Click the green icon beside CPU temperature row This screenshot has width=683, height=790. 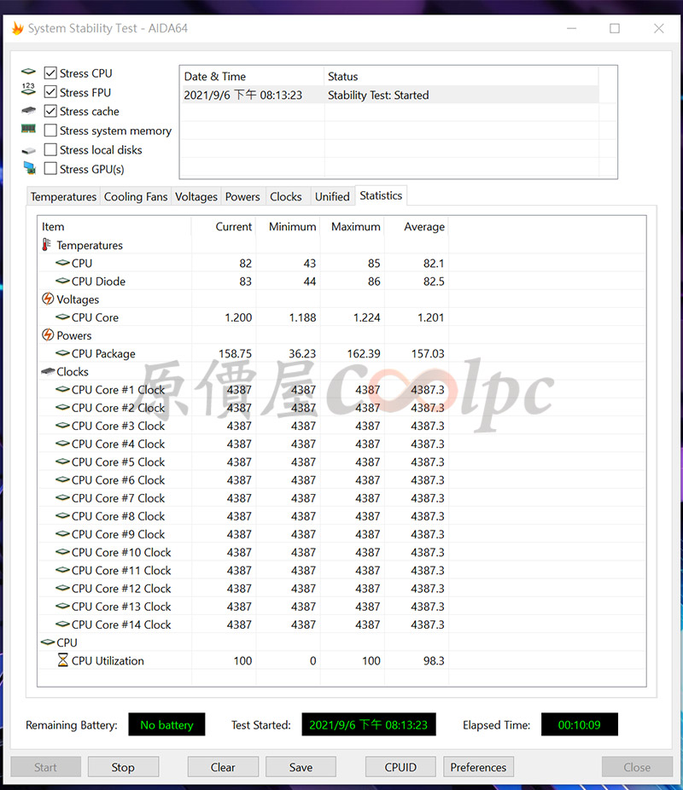[62, 263]
